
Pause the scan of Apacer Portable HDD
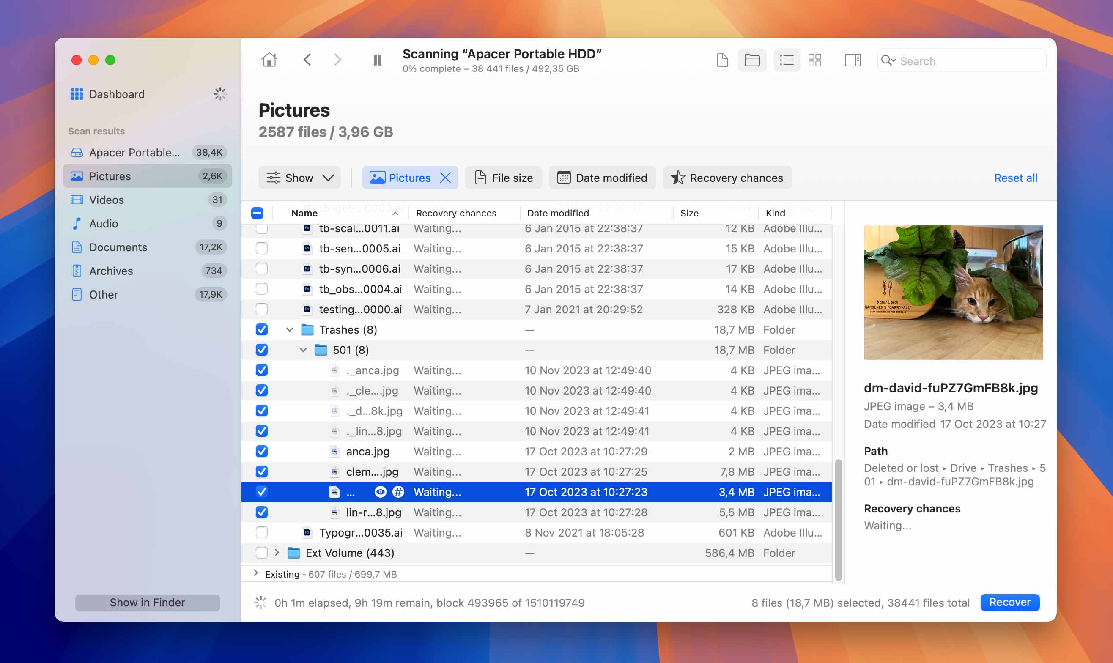coord(378,60)
